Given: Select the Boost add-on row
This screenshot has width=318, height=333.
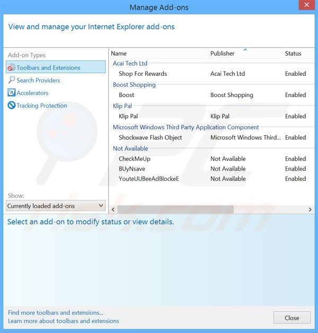Looking at the screenshot, I should (x=213, y=95).
